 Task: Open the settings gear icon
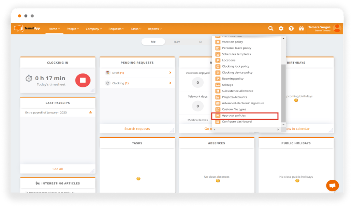(x=281, y=28)
